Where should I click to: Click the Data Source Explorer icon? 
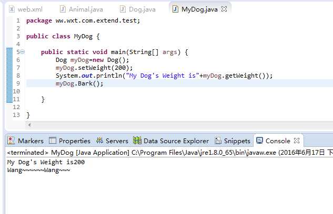click(137, 141)
